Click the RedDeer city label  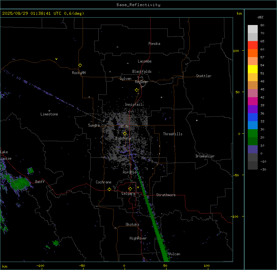(141, 82)
